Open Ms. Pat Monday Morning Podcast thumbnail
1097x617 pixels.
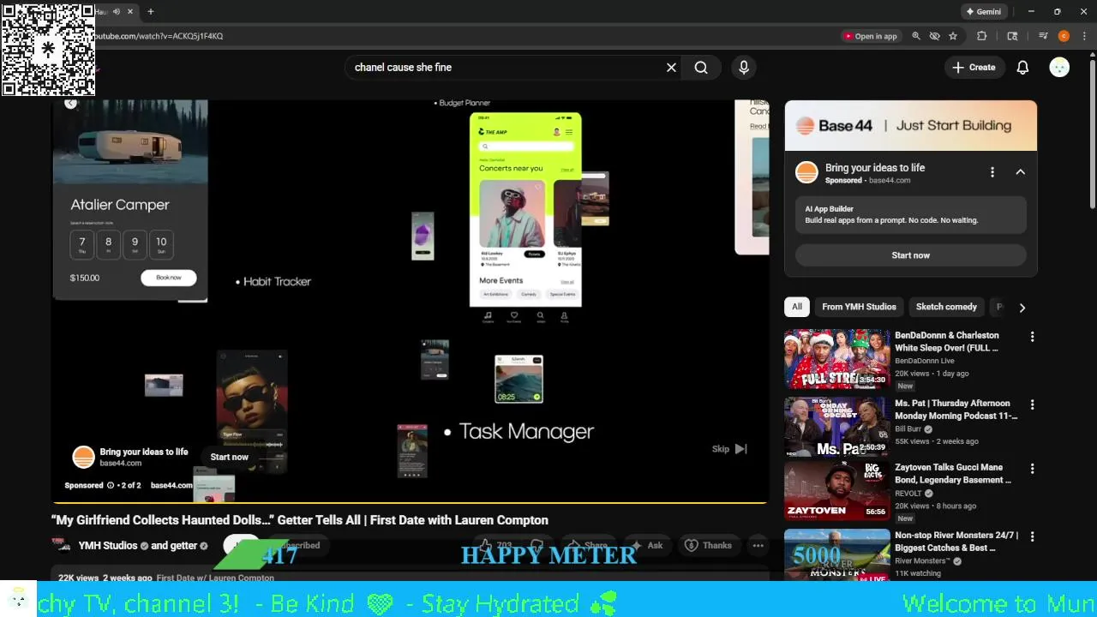click(836, 427)
